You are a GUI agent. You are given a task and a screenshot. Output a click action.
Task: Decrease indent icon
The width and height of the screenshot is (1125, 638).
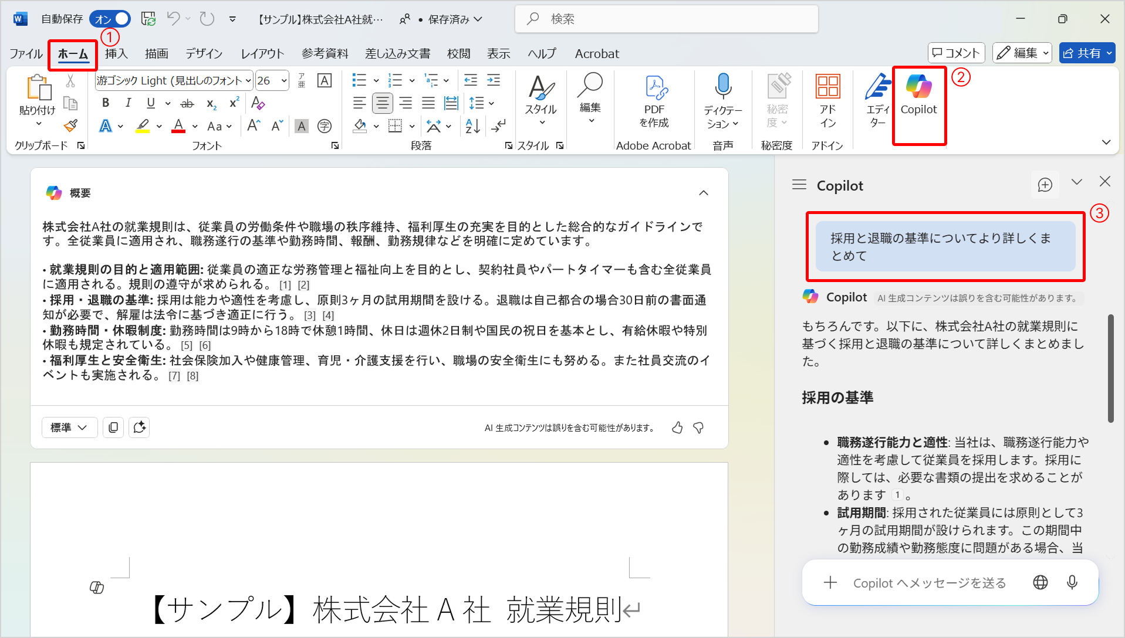471,80
